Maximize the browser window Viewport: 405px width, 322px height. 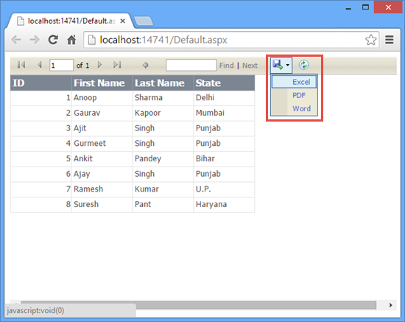pyautogui.click(x=365, y=7)
